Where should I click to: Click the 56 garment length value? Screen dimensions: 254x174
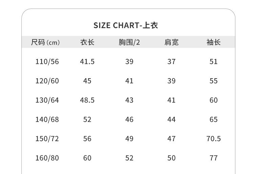tap(87, 139)
